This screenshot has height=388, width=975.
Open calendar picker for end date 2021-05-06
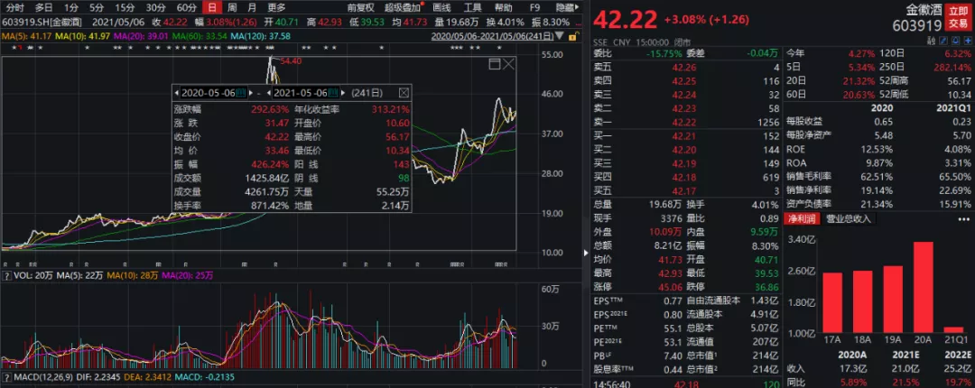333,93
